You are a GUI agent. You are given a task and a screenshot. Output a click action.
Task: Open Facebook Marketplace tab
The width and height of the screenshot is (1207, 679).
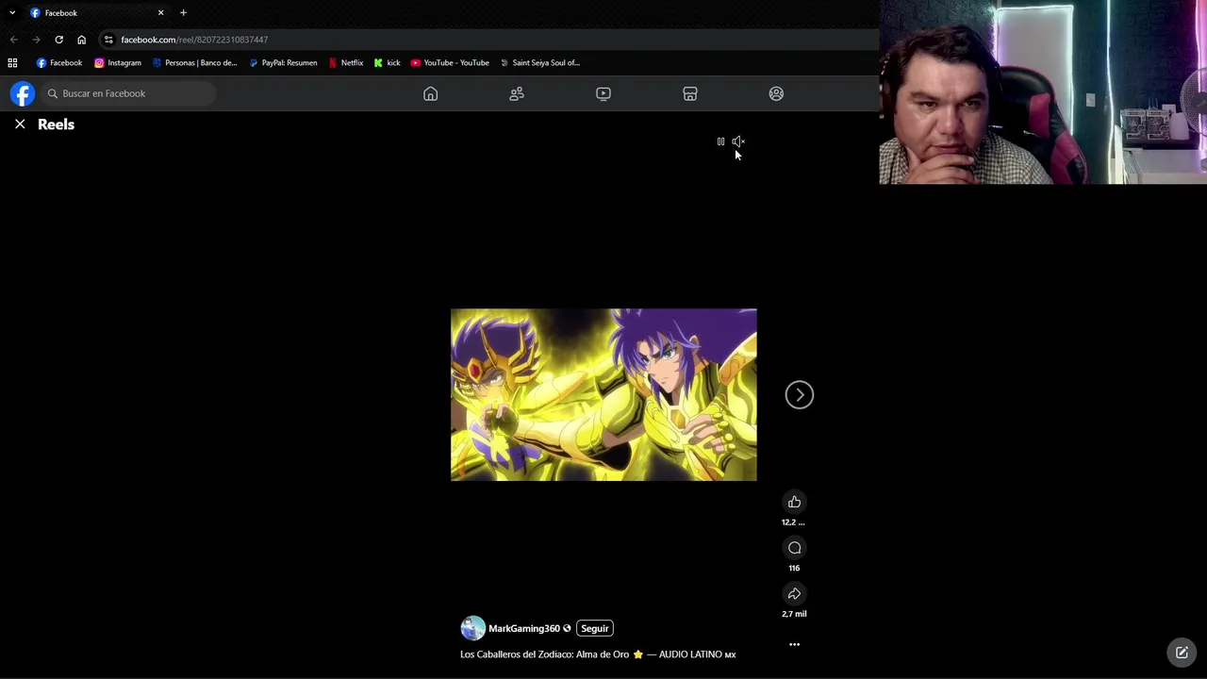(x=690, y=93)
